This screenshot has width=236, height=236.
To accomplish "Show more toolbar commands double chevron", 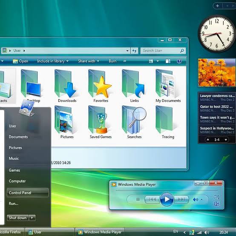I will point(125,61).
